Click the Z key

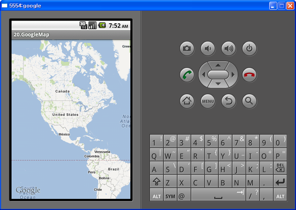[170, 181]
